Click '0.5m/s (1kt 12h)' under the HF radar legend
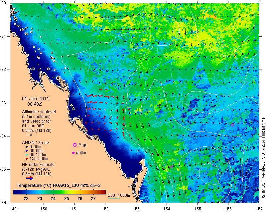Image resolution: width=266 pixels, height=212 pixels. 37,174
